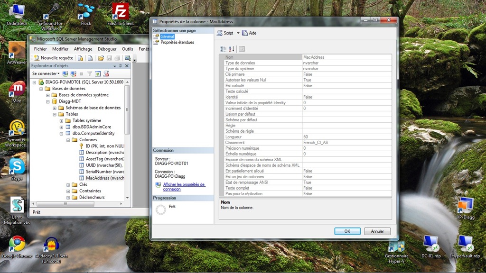Click the Open File folder icon in SSMS toolbar
This screenshot has width=486, height=273.
coord(101,58)
